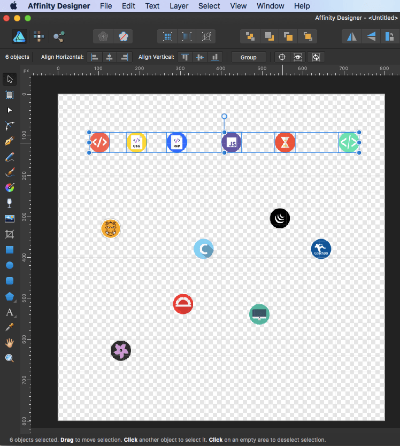
Task: Open the Select menu
Action: click(x=209, y=6)
